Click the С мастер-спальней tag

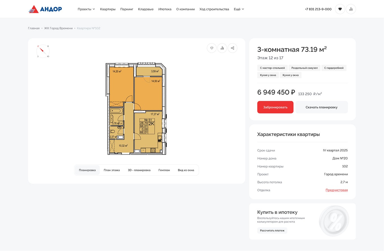[x=273, y=68]
